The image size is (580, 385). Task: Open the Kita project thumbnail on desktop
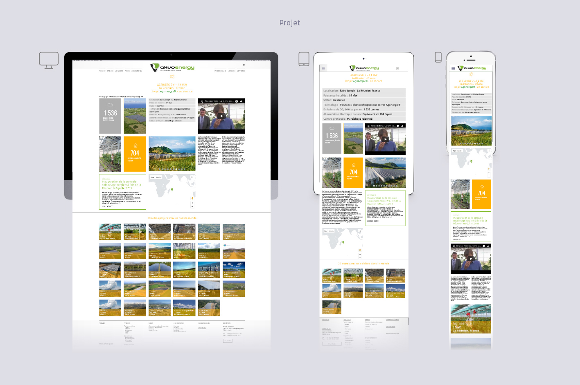(x=234, y=251)
